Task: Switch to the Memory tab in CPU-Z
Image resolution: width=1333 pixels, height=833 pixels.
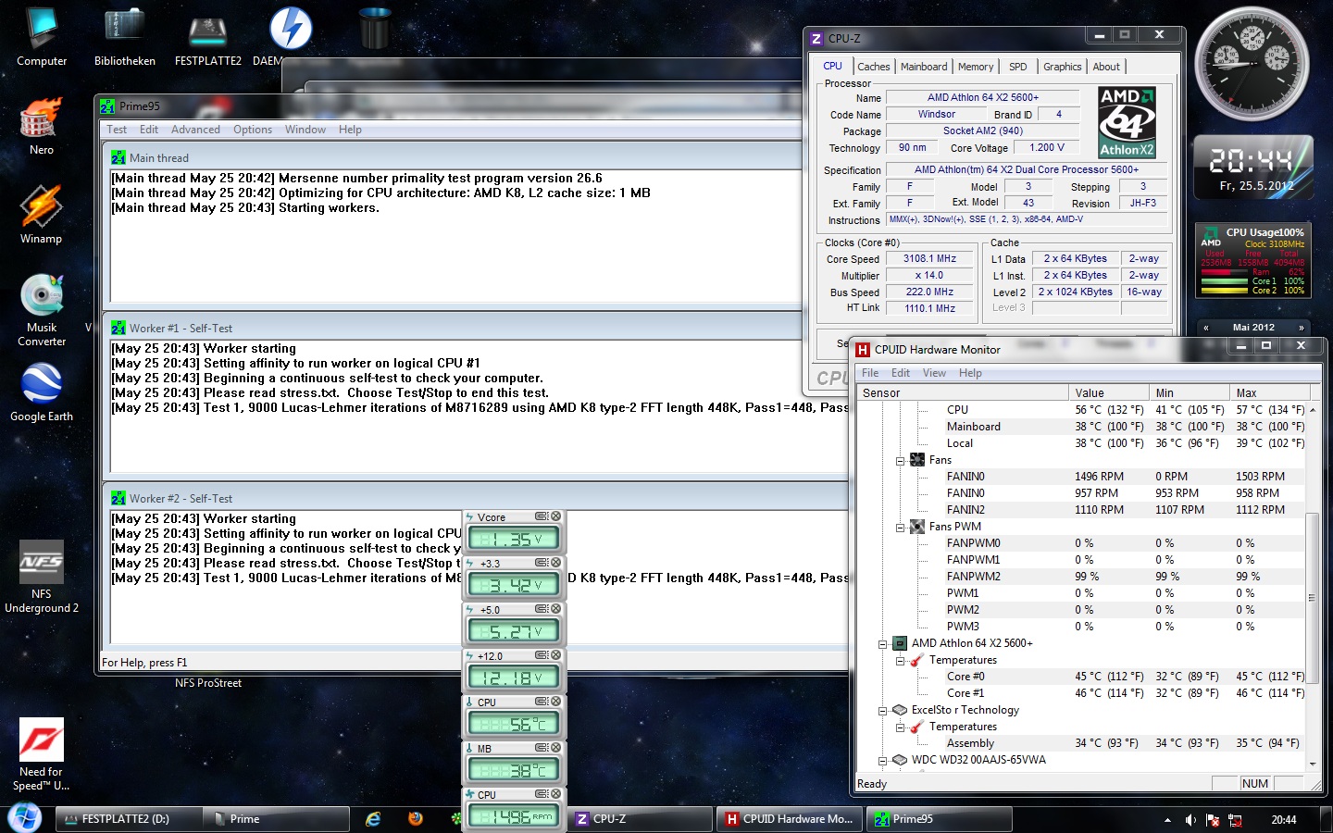Action: coord(976,67)
